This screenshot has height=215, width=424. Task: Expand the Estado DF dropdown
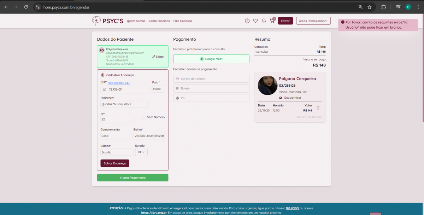(x=141, y=152)
